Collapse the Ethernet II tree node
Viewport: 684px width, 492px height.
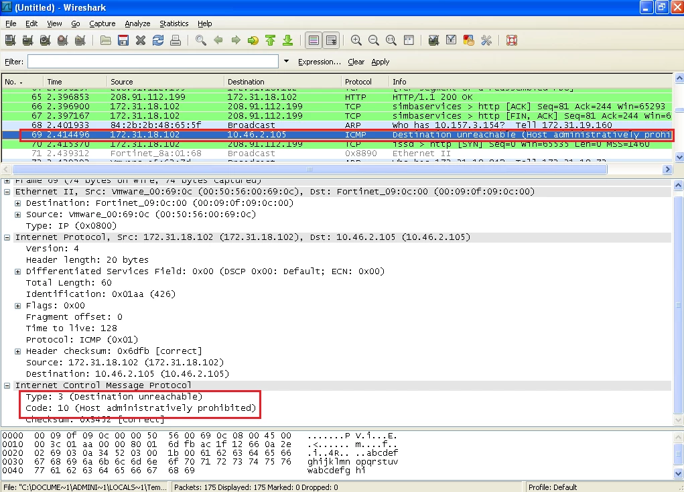click(x=7, y=192)
